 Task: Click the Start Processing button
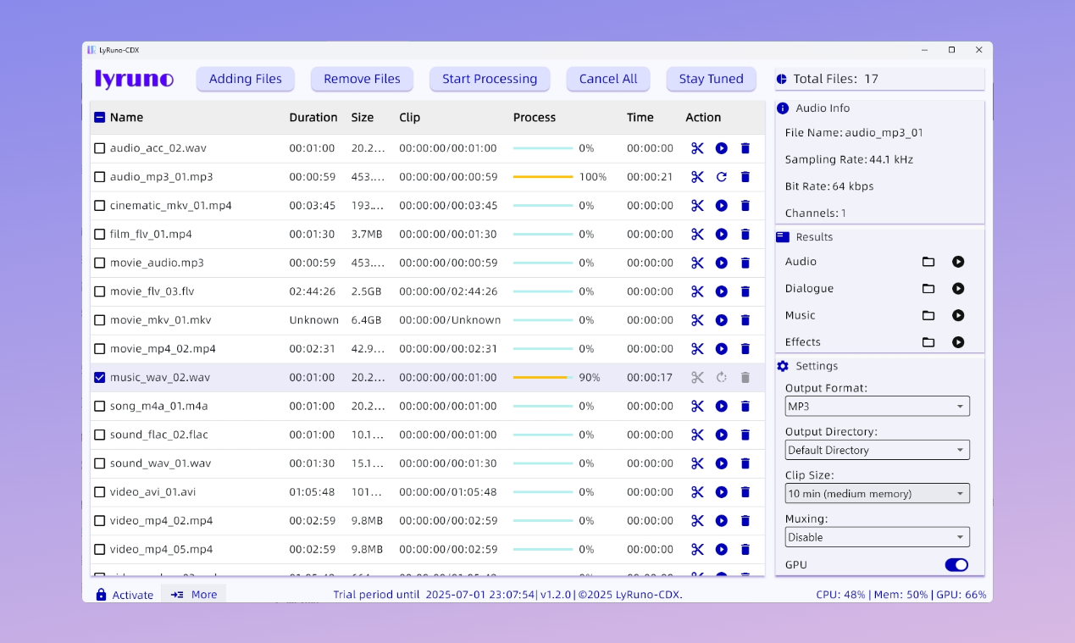(490, 79)
